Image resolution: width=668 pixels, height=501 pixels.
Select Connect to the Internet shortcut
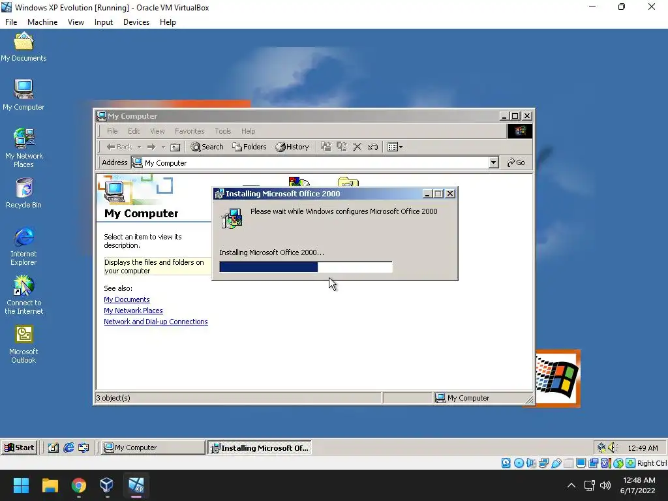pos(24,295)
